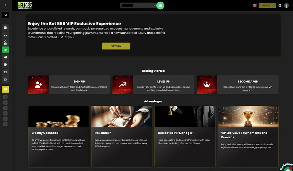Open language selector UK flag
Viewport: 293px width, 171px height.
click(x=255, y=6)
